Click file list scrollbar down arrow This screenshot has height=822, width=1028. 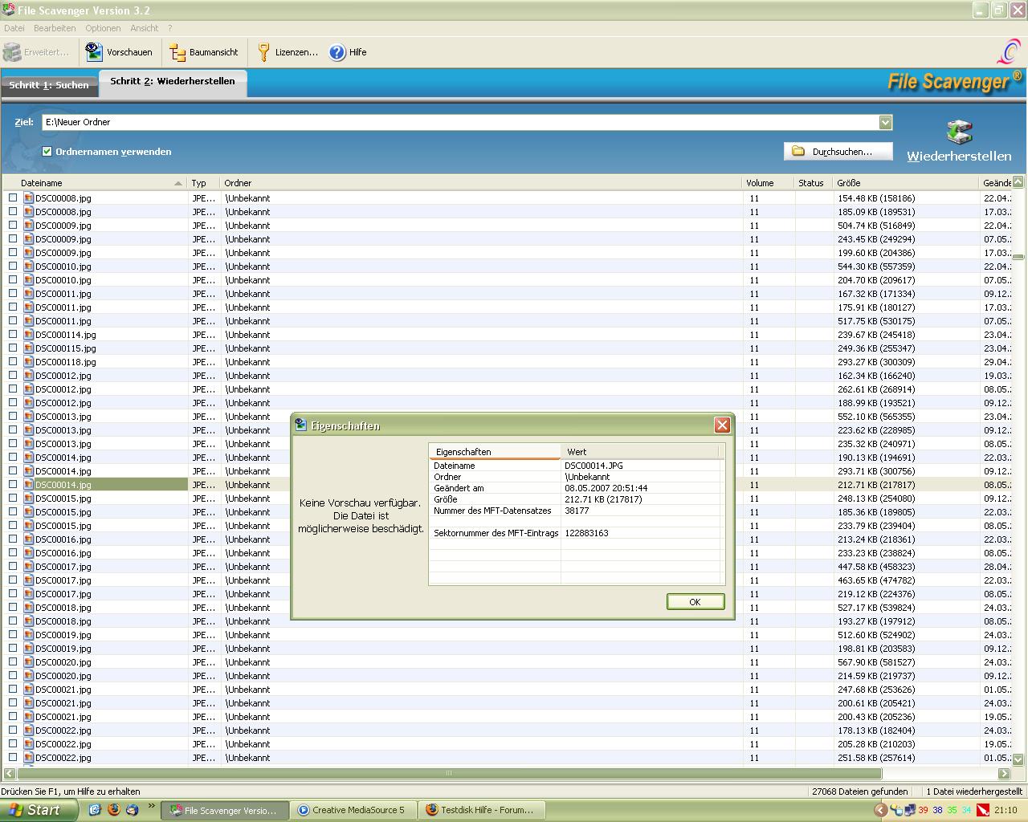tap(1018, 759)
